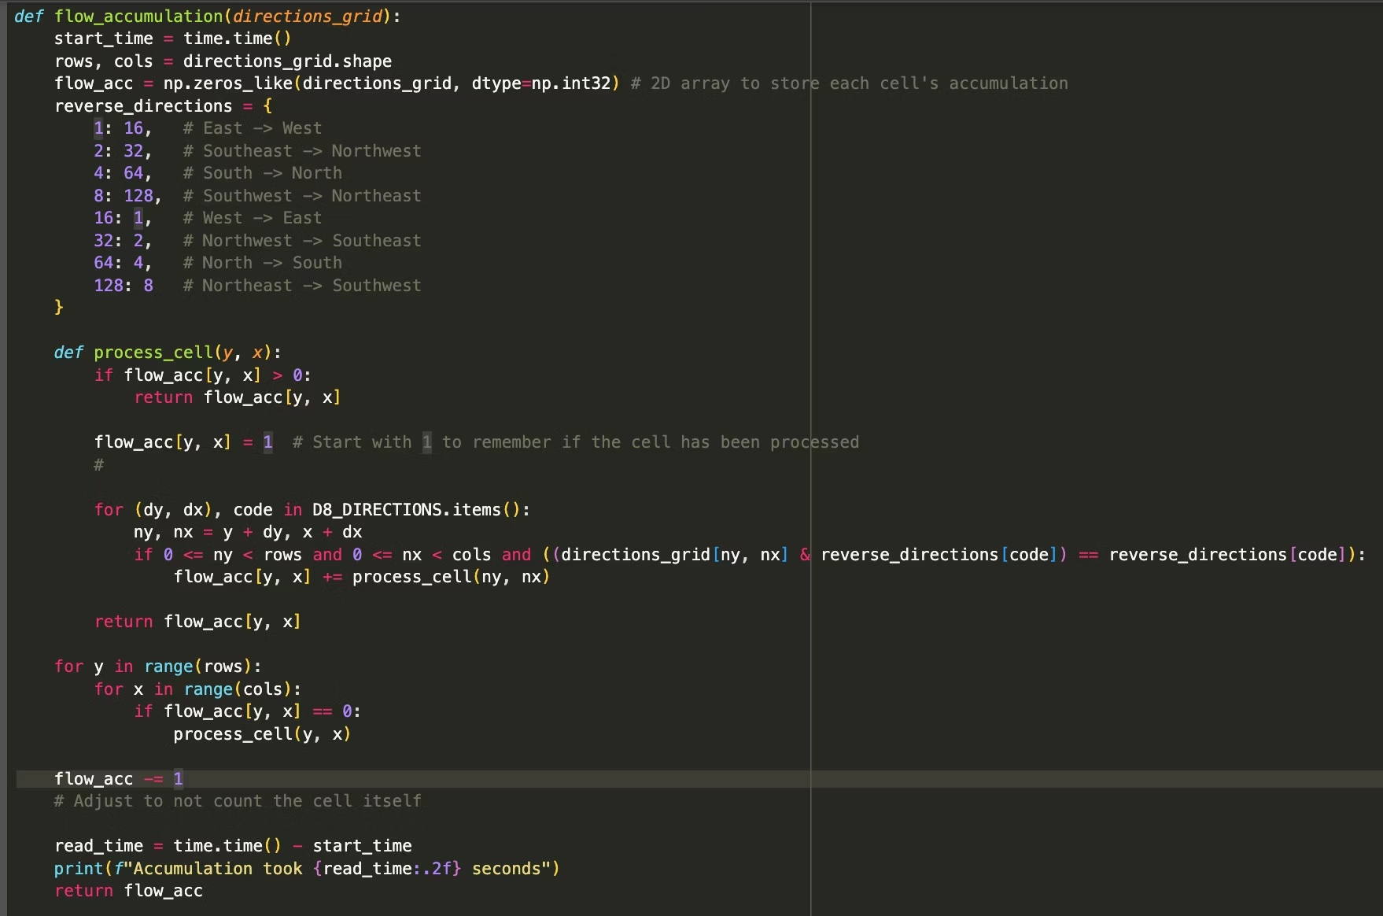Click the 'Adjust to not count the cell' comment
The width and height of the screenshot is (1383, 916).
tap(238, 801)
